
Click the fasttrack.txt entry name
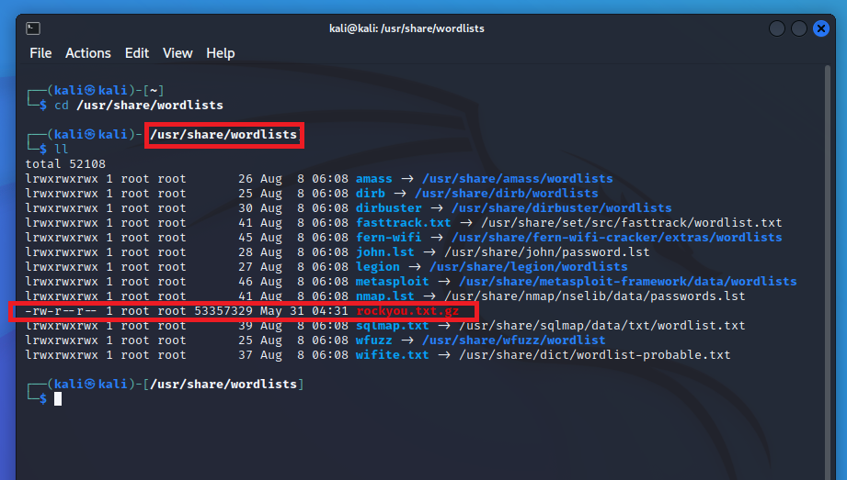click(403, 223)
